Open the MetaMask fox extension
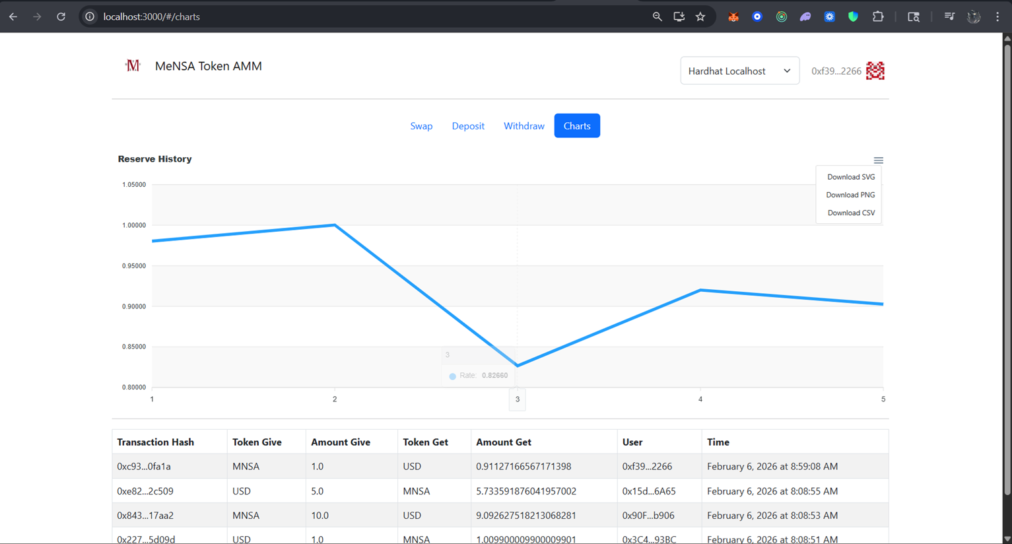The height and width of the screenshot is (544, 1012). tap(733, 17)
